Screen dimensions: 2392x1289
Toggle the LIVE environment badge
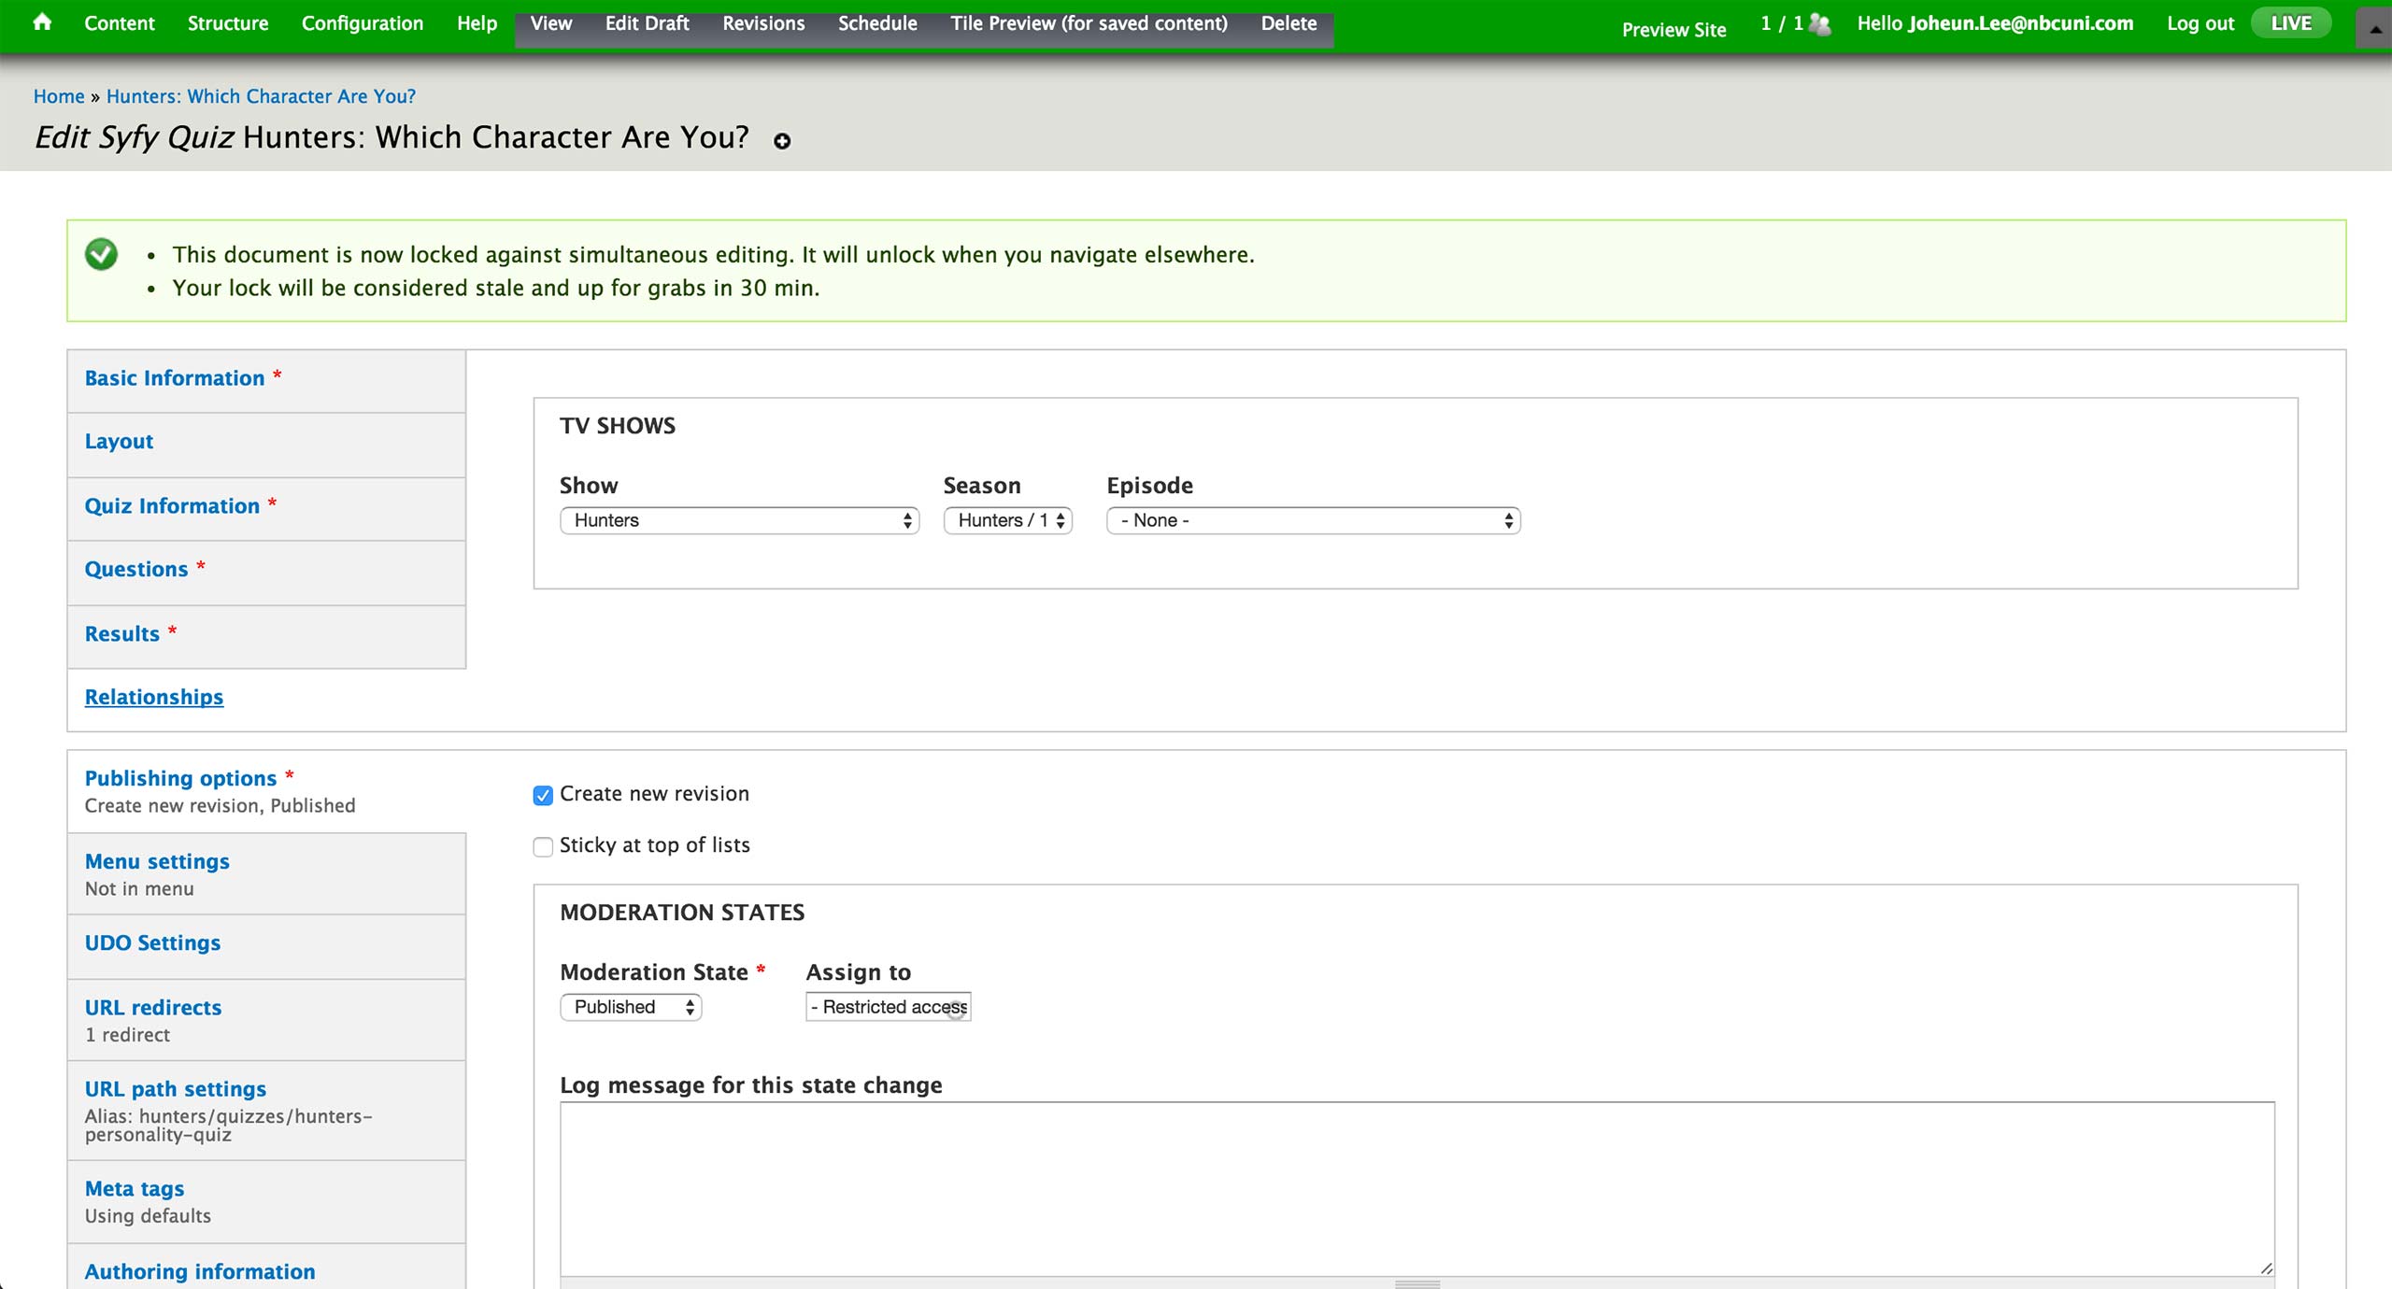2290,23
